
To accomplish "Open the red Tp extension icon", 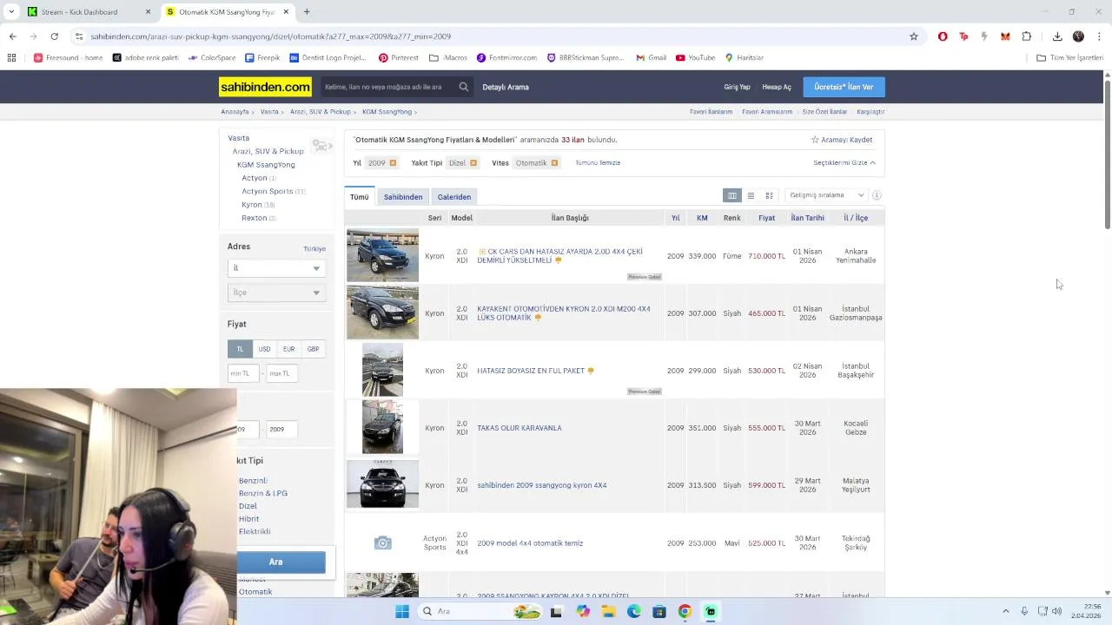I will [963, 36].
